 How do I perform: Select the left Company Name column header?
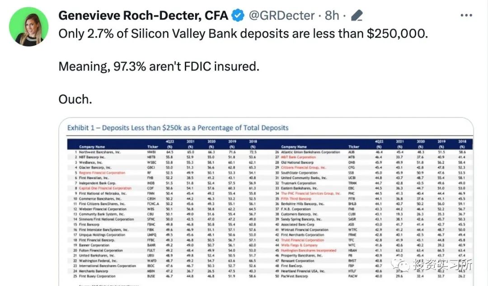(92, 146)
